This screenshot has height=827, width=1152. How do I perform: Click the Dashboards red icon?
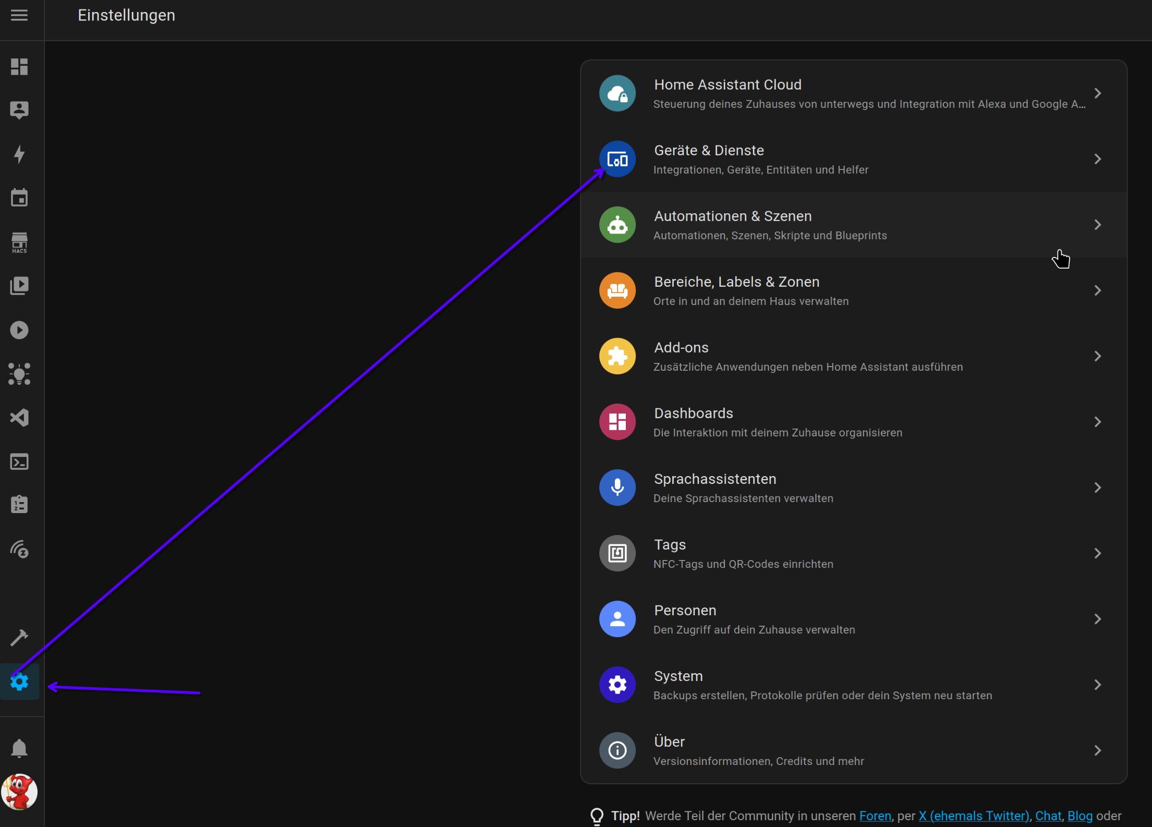(617, 422)
